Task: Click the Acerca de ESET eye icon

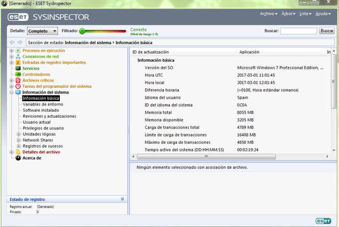Action: (18, 158)
